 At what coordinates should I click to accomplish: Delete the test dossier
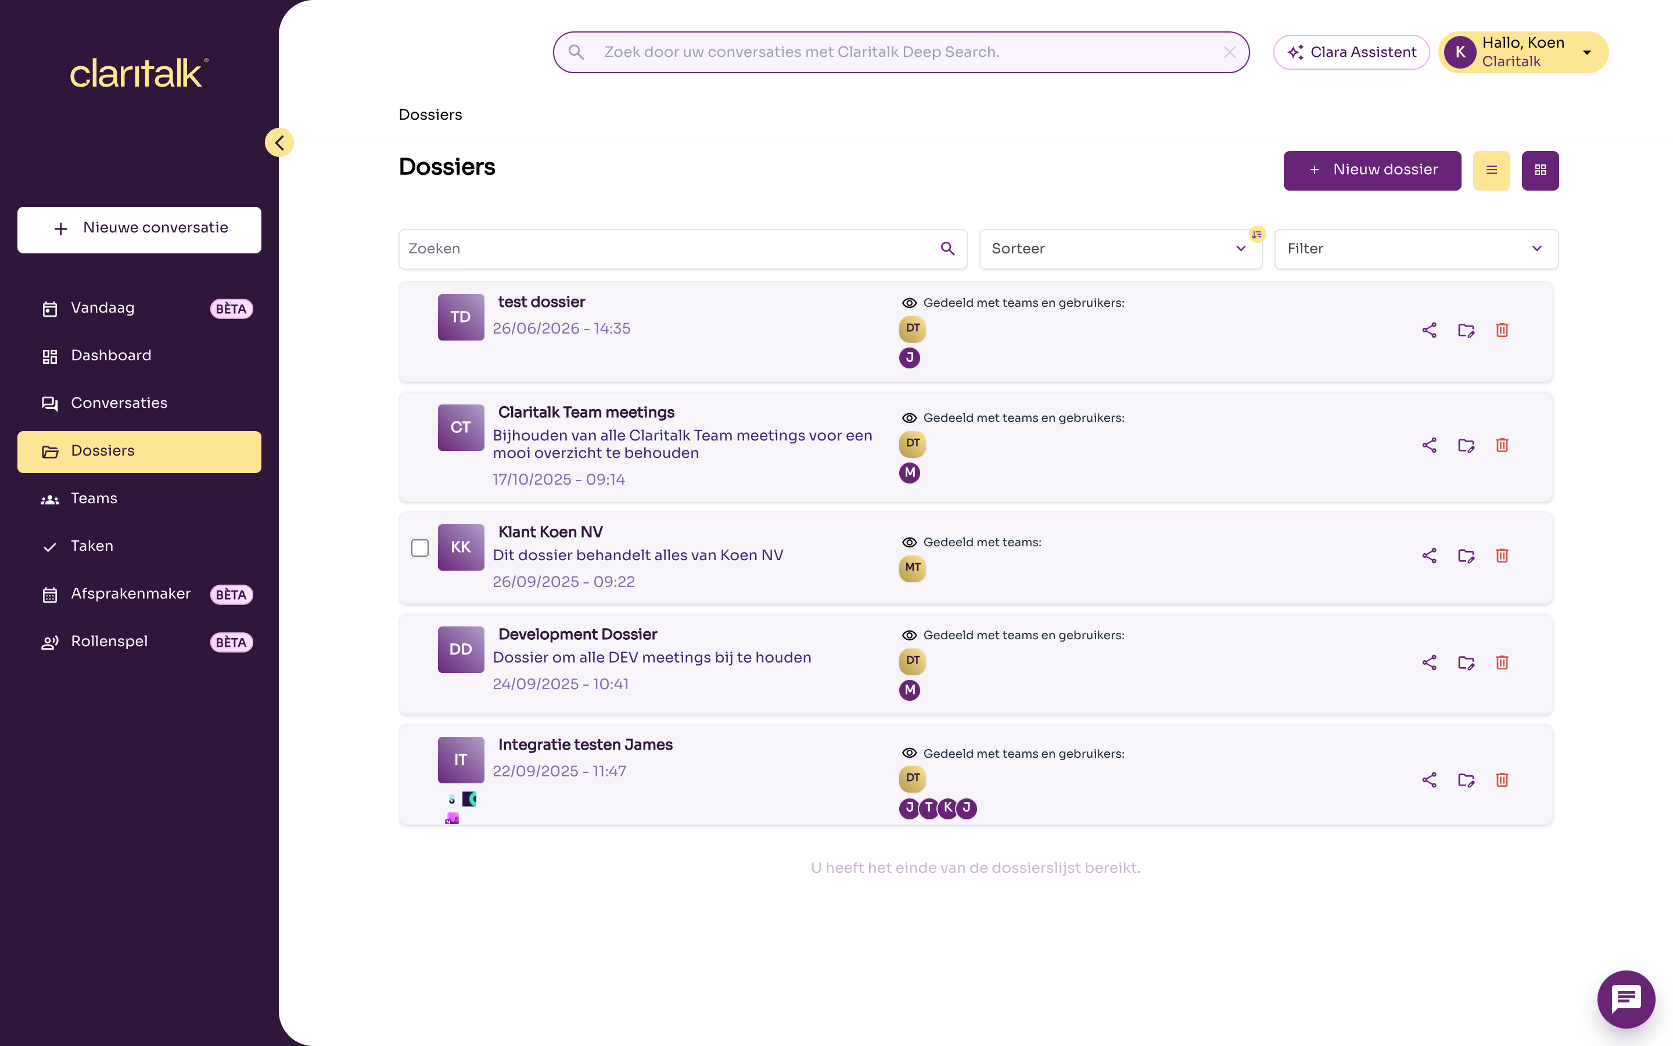click(1502, 330)
